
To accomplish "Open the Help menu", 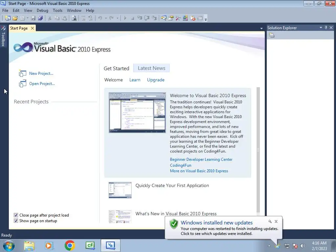I will point(90,10).
